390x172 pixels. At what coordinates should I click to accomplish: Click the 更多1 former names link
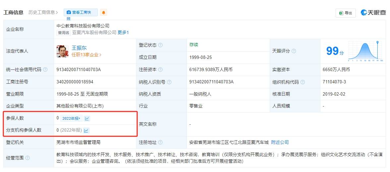[123, 32]
